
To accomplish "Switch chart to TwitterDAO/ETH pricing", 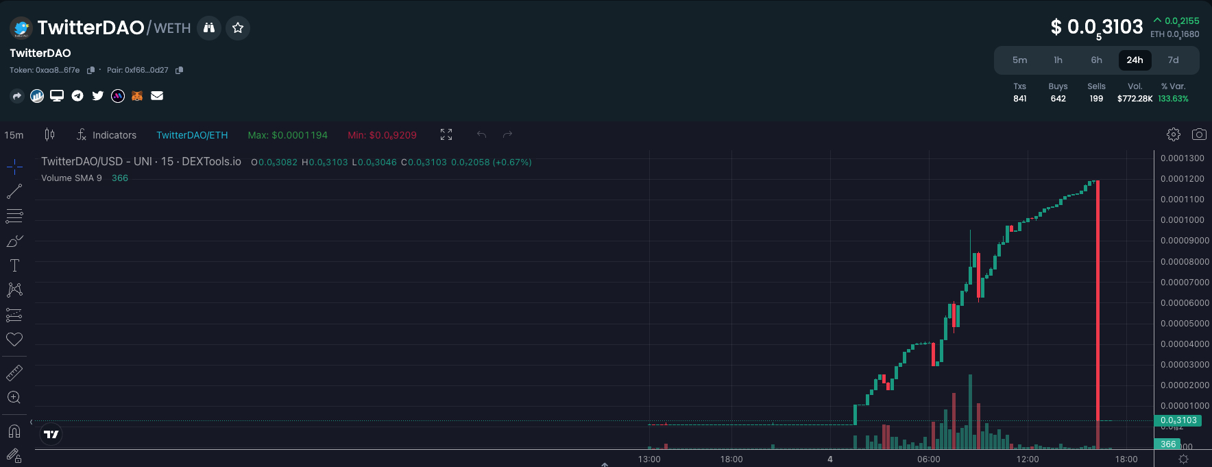I will click(192, 135).
